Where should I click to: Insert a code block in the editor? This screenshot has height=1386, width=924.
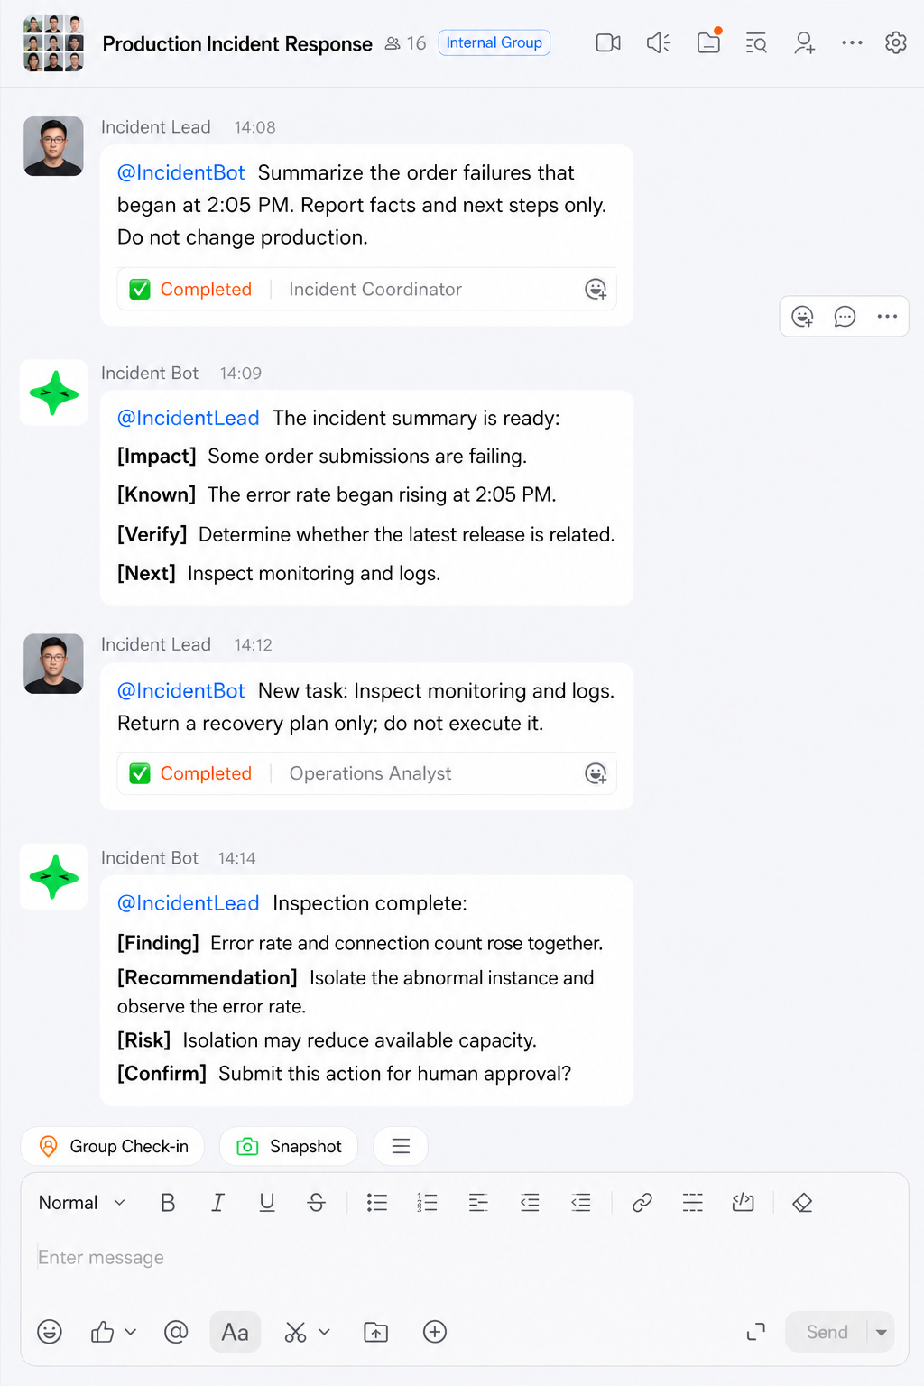743,1203
